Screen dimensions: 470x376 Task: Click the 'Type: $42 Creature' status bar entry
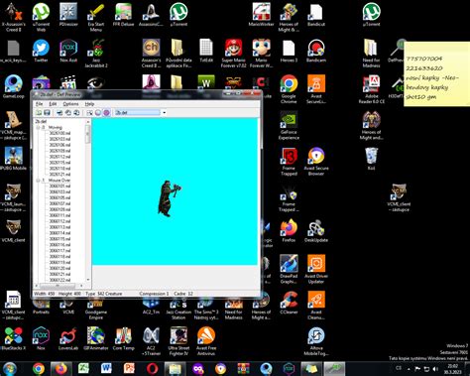click(x=104, y=294)
